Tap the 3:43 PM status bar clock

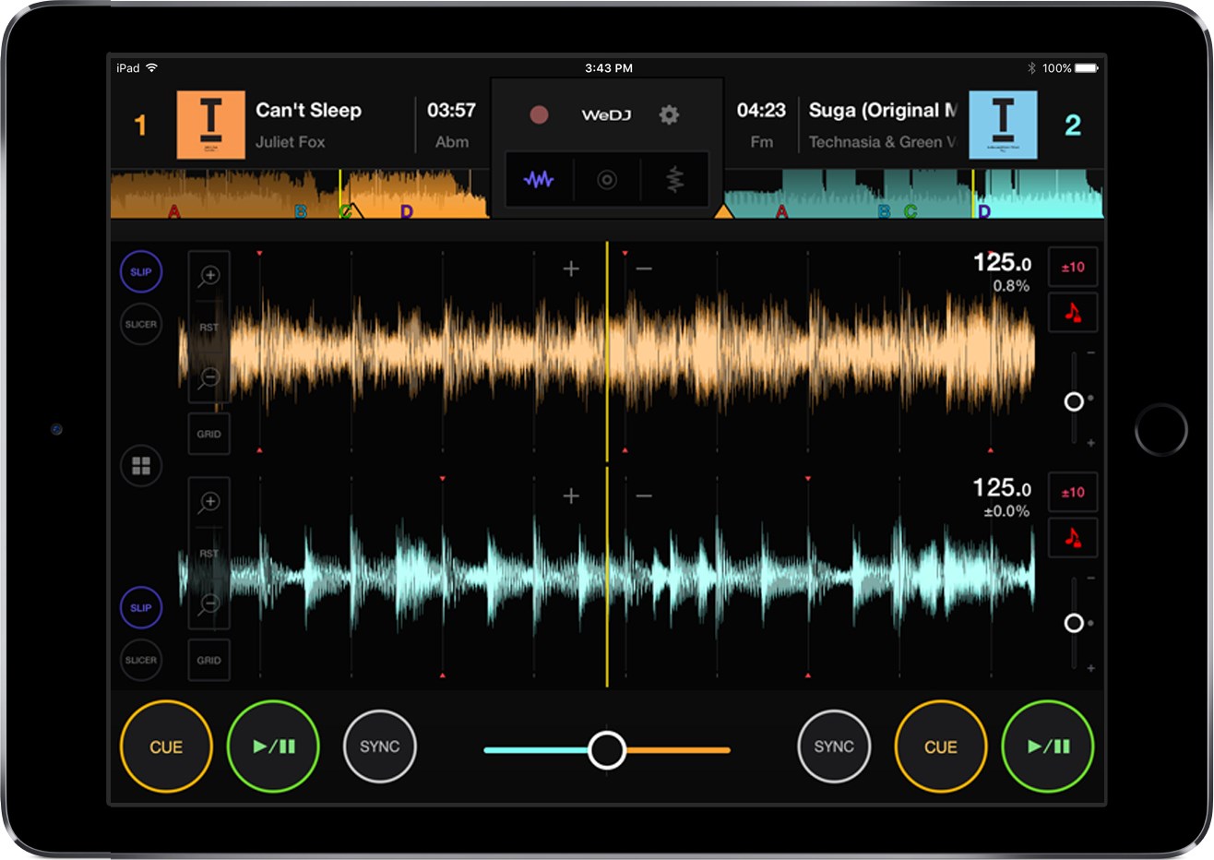click(609, 68)
